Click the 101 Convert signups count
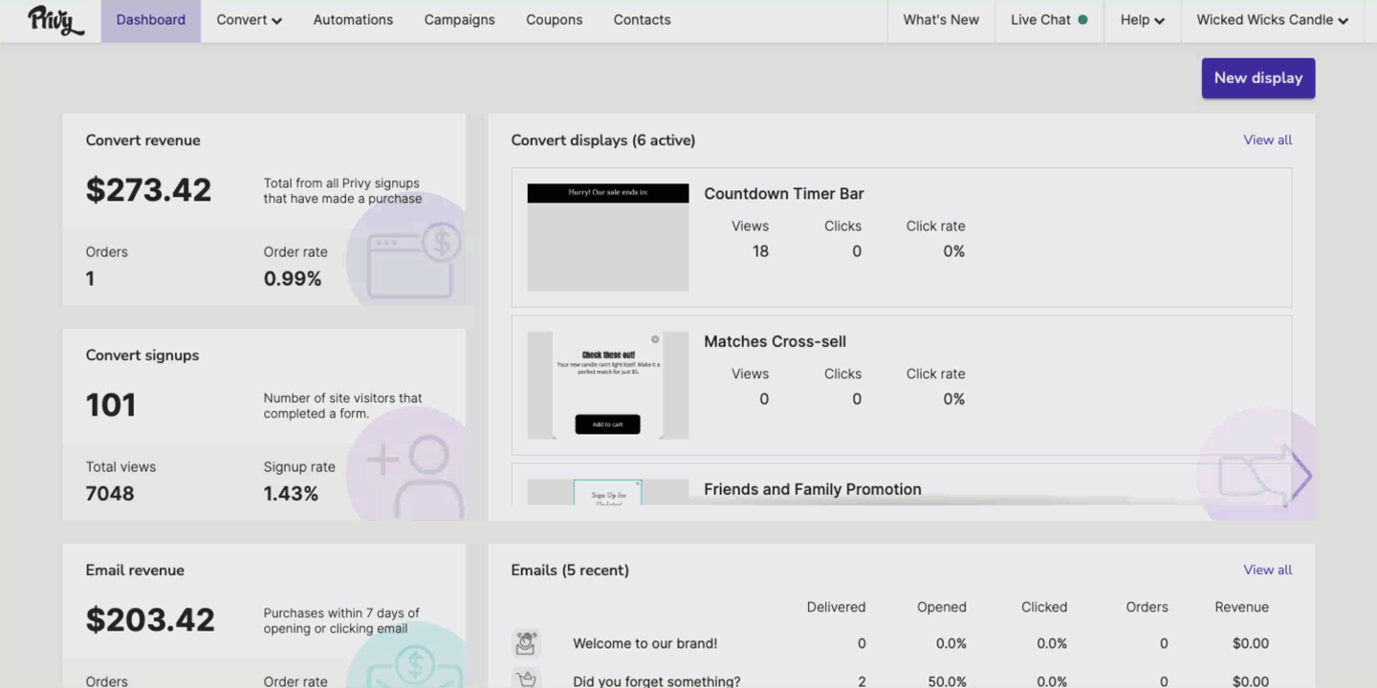Viewport: 1377px width, 688px height. pyautogui.click(x=111, y=404)
